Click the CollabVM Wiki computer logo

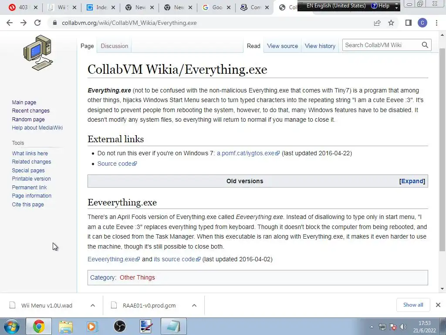(38, 53)
